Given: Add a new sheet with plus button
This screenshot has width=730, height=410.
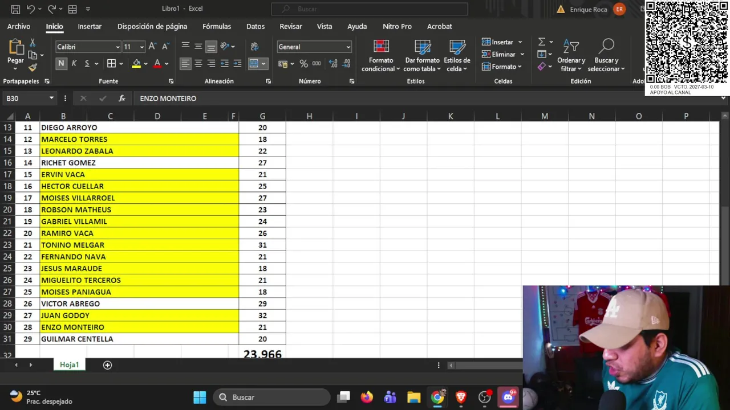Looking at the screenshot, I should point(107,365).
